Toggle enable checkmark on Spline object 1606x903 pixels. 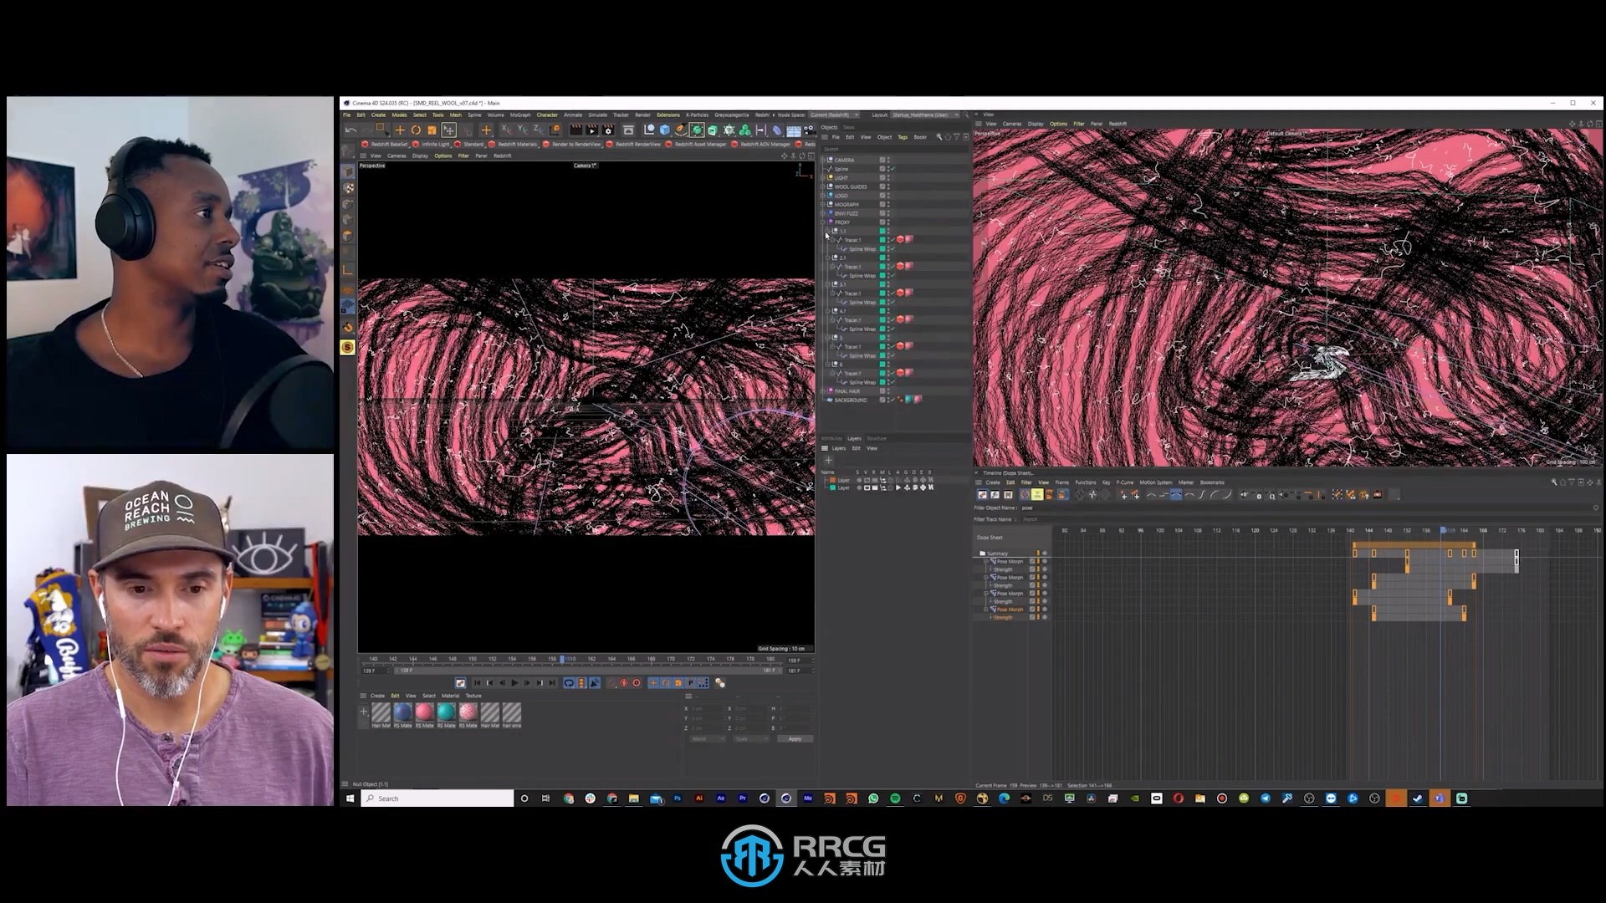(x=893, y=169)
